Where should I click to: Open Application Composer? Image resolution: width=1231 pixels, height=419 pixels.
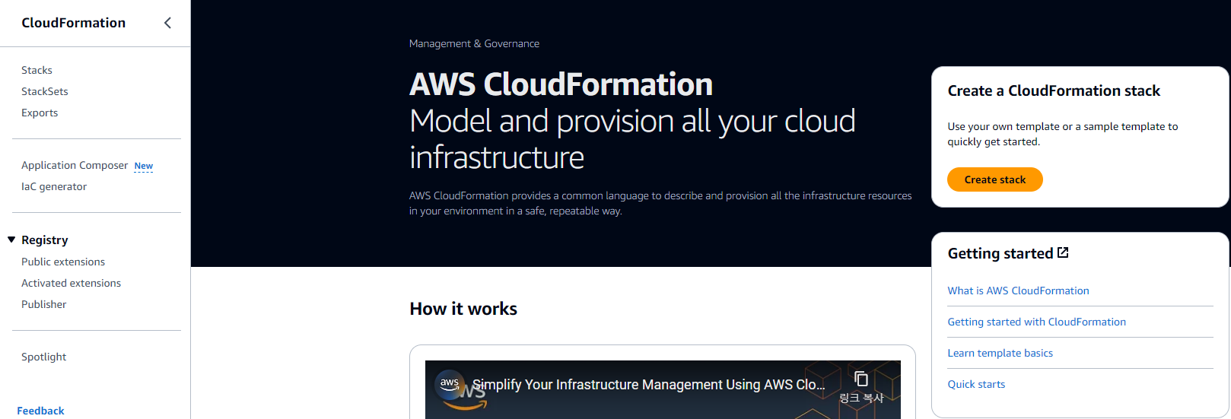point(75,165)
